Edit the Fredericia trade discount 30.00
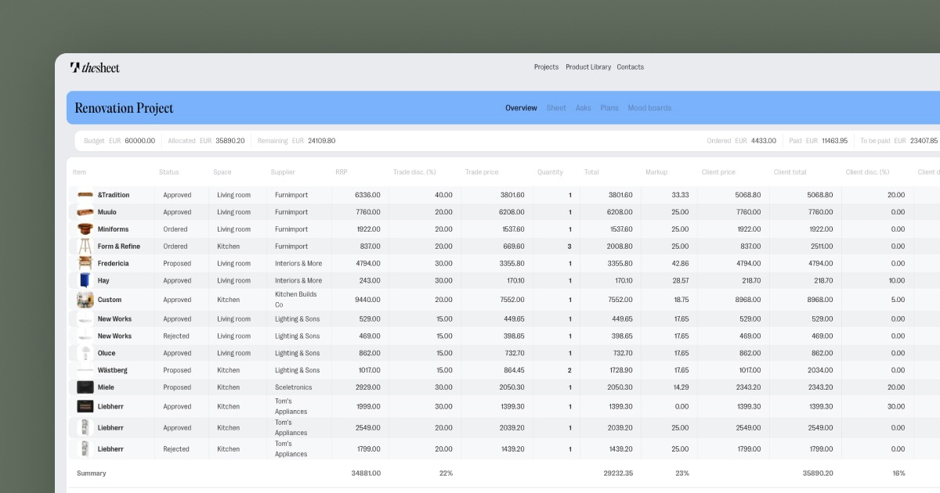The width and height of the screenshot is (940, 493). point(443,264)
